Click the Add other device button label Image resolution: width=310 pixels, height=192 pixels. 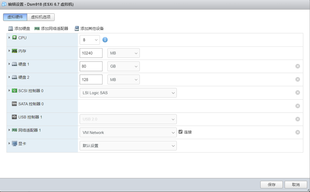point(92,29)
